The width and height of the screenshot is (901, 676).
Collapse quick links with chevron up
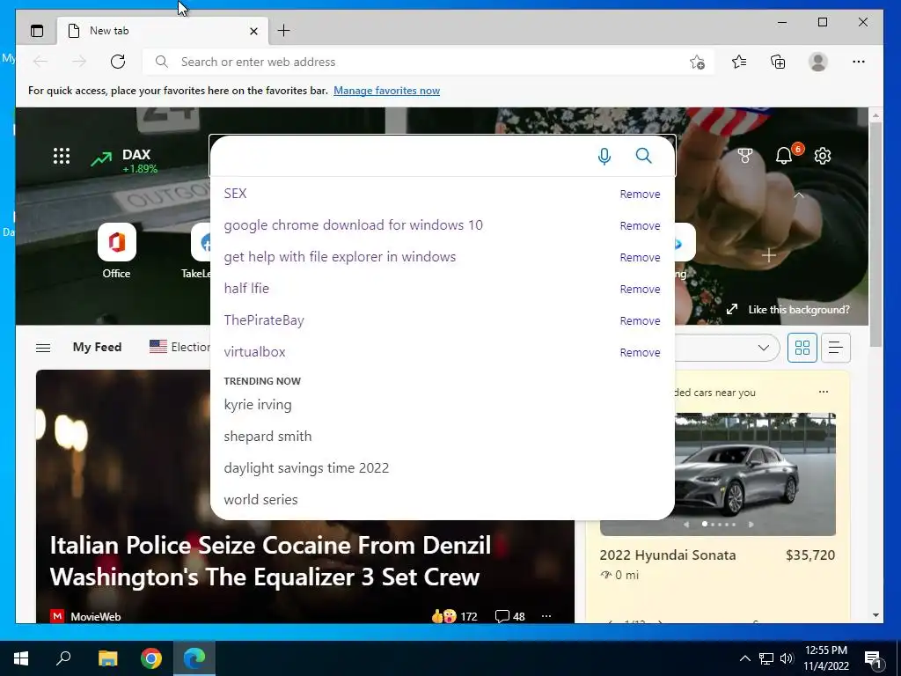[798, 195]
